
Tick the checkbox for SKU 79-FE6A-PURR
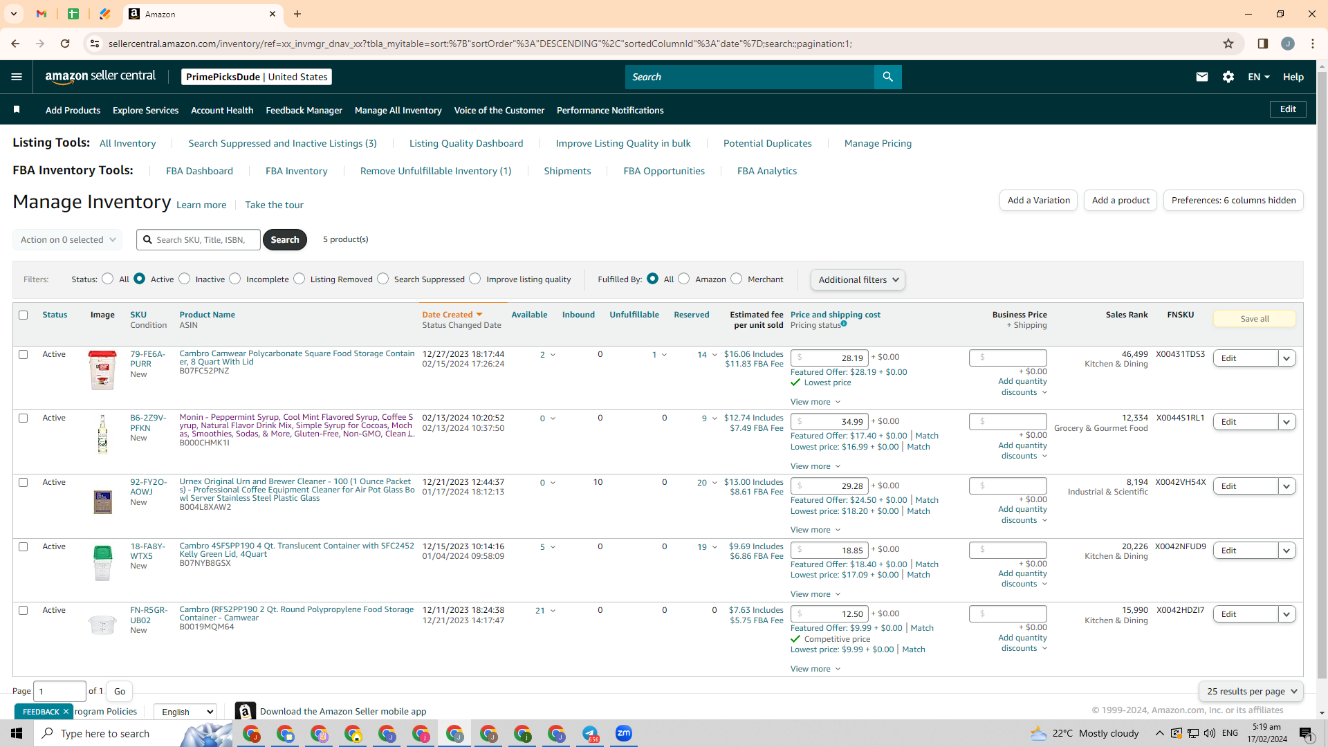click(x=24, y=354)
